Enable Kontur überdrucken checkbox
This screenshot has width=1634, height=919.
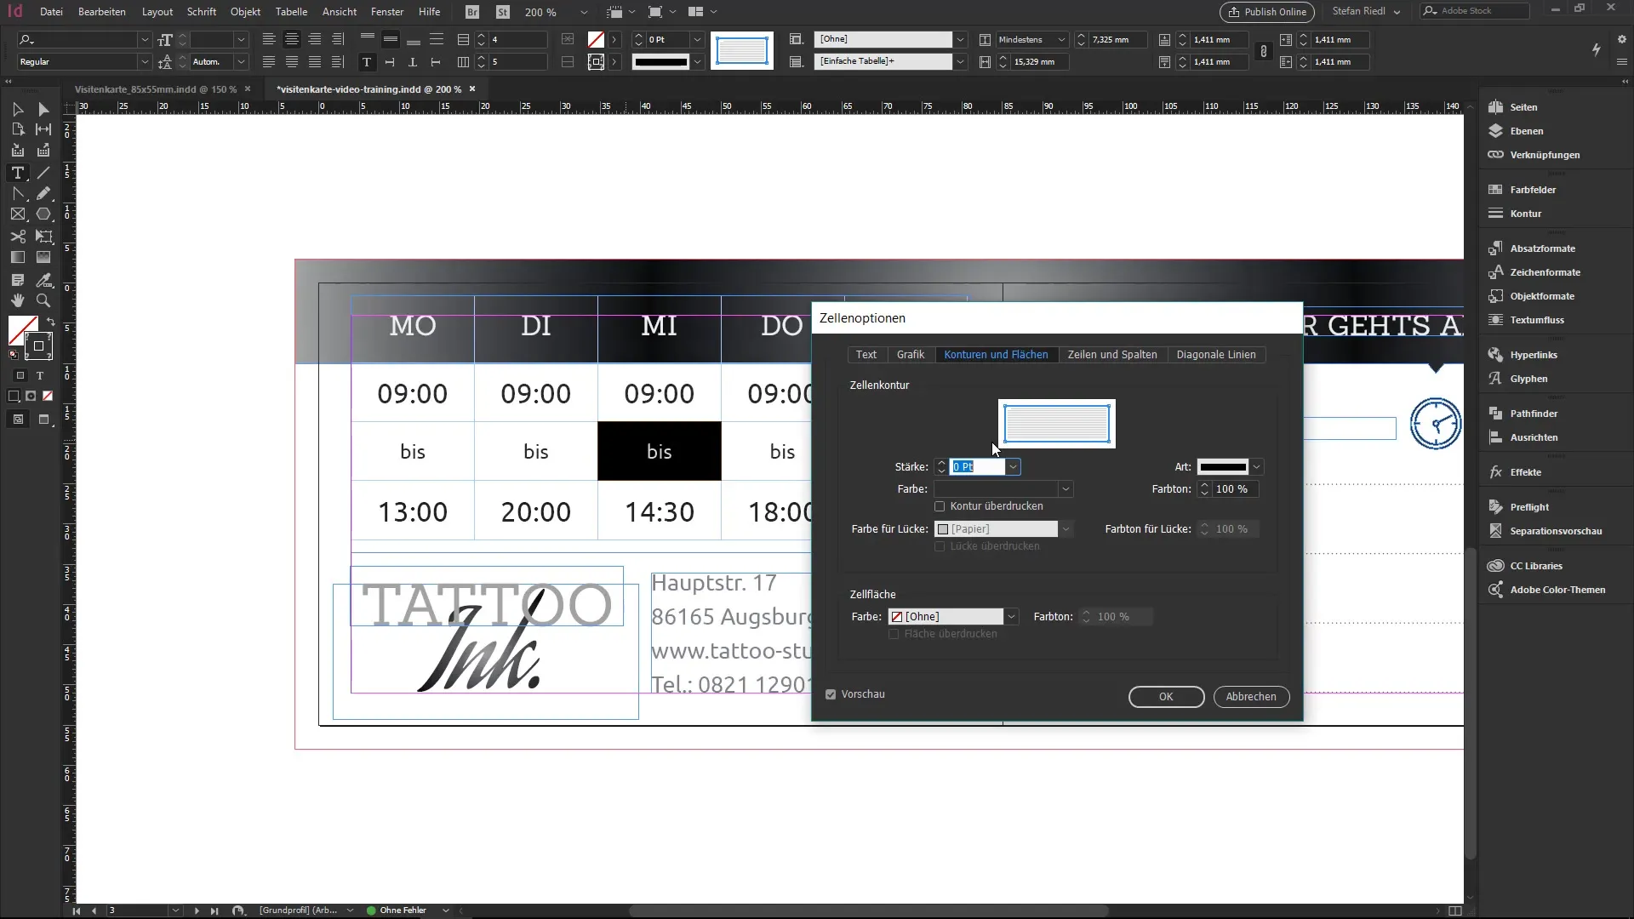[x=940, y=506]
